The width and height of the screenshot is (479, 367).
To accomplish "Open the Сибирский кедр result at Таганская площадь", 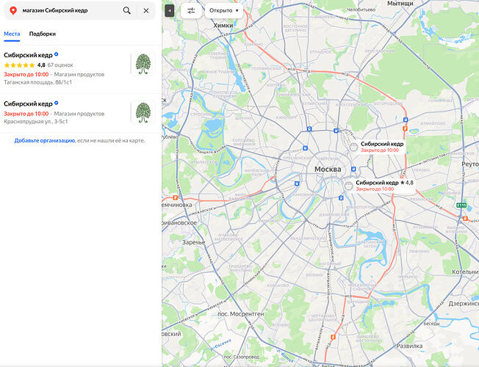I will [x=28, y=55].
